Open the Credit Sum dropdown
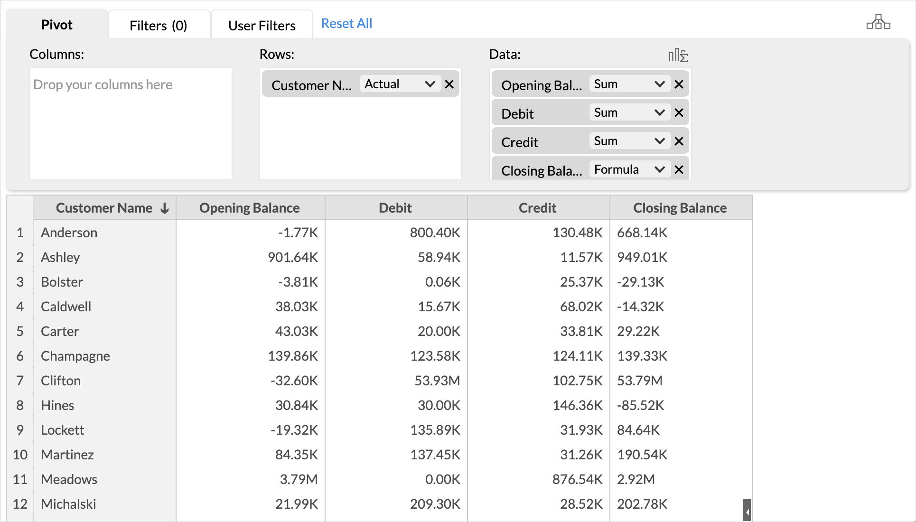 [629, 141]
